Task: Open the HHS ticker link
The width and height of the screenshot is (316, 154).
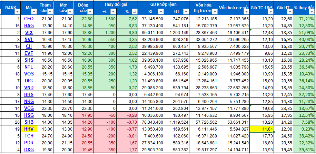Action: point(29,95)
